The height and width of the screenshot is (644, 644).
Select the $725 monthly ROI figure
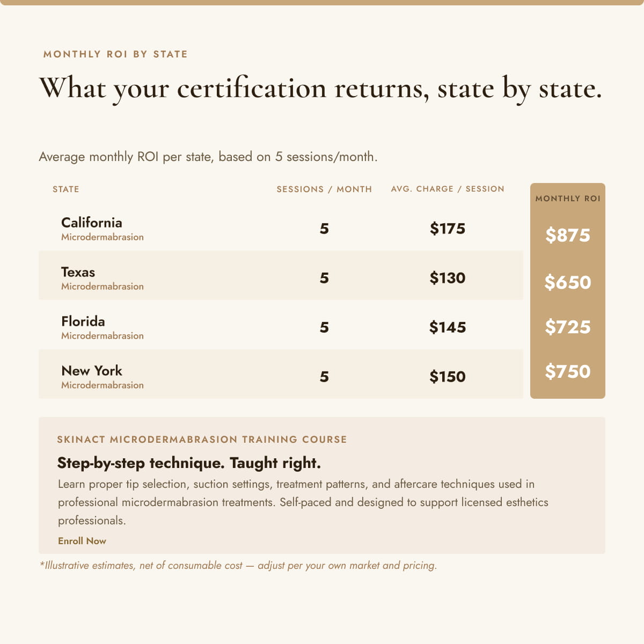(x=568, y=327)
